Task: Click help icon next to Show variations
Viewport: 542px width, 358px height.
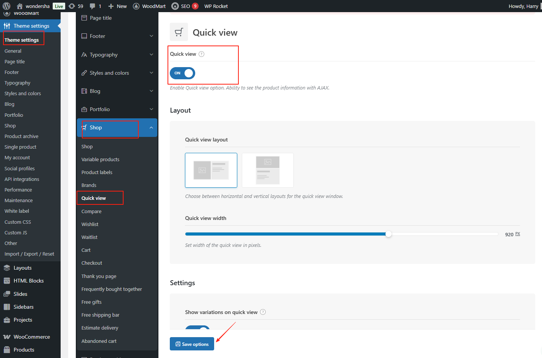Action: [x=263, y=312]
